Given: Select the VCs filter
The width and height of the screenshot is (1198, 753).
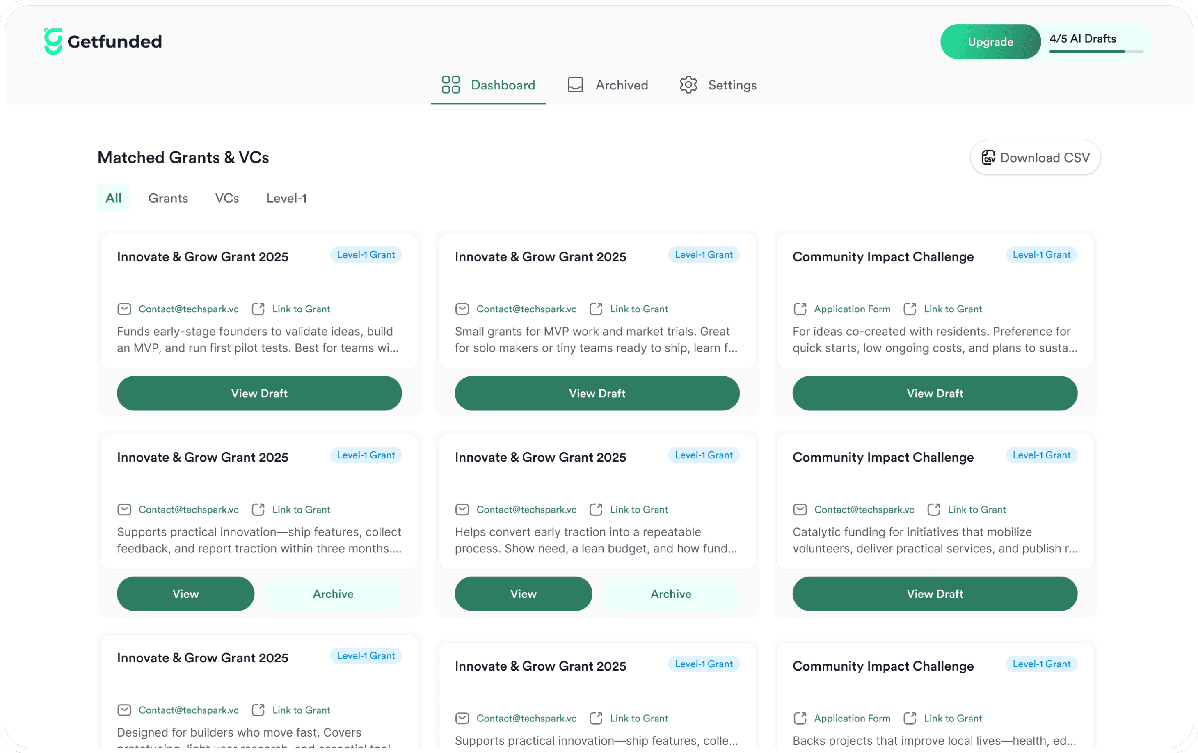Looking at the screenshot, I should click(x=227, y=198).
